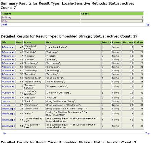Click the Line# column header
This screenshot has height=143, width=151.
pyautogui.click(x=20, y=42)
